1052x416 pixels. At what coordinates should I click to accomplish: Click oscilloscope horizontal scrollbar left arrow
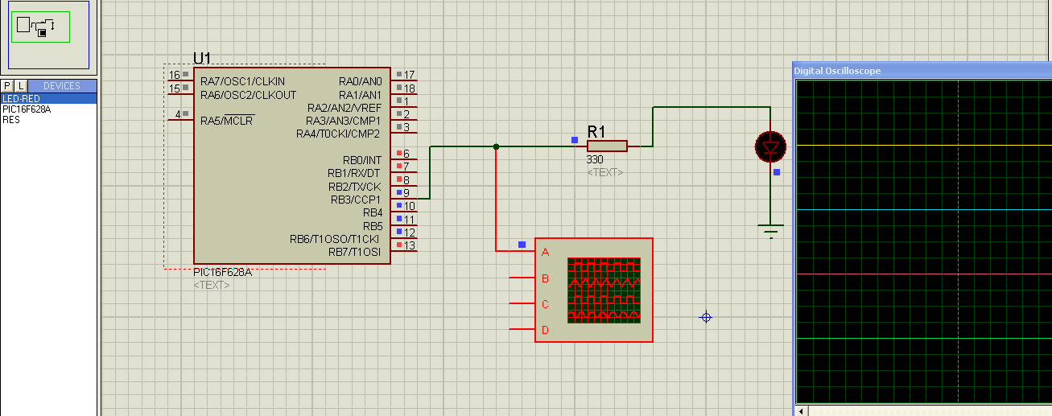801,410
